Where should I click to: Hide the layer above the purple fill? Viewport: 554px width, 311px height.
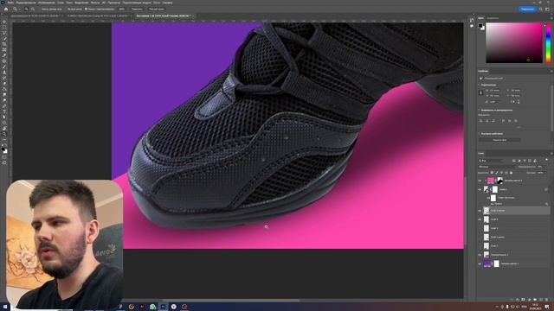pos(480,255)
